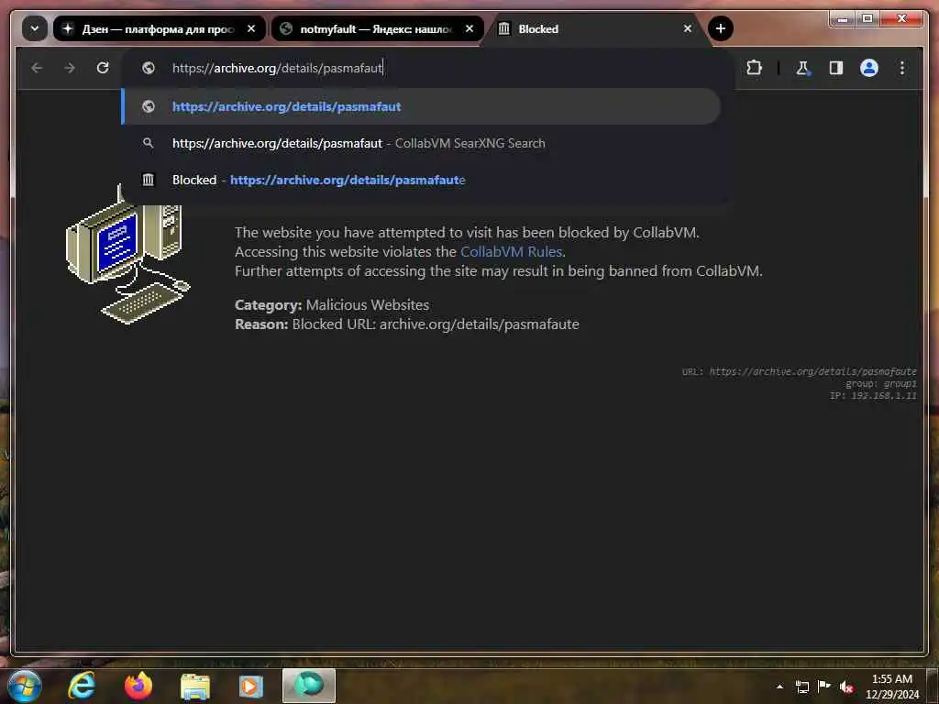Reload the current page

tap(103, 68)
